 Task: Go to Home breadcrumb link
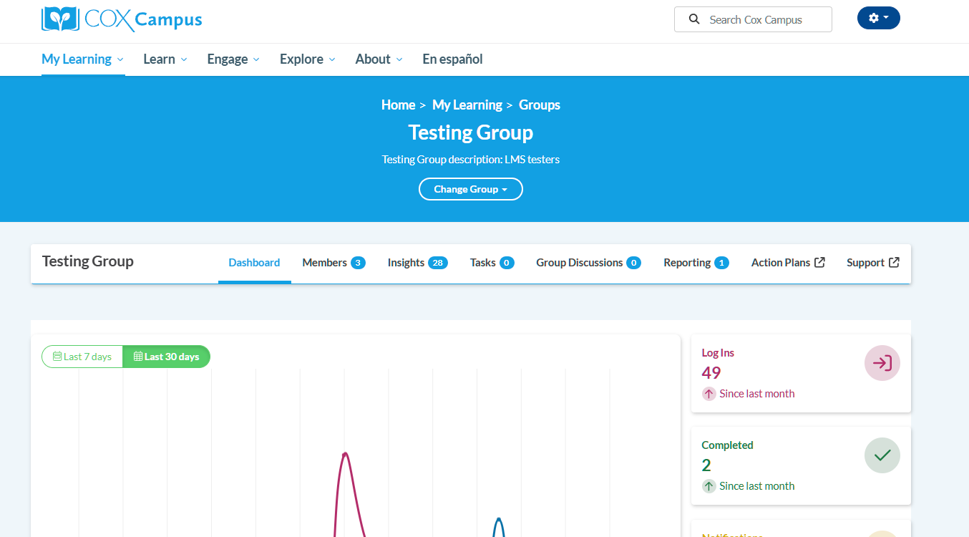[398, 105]
